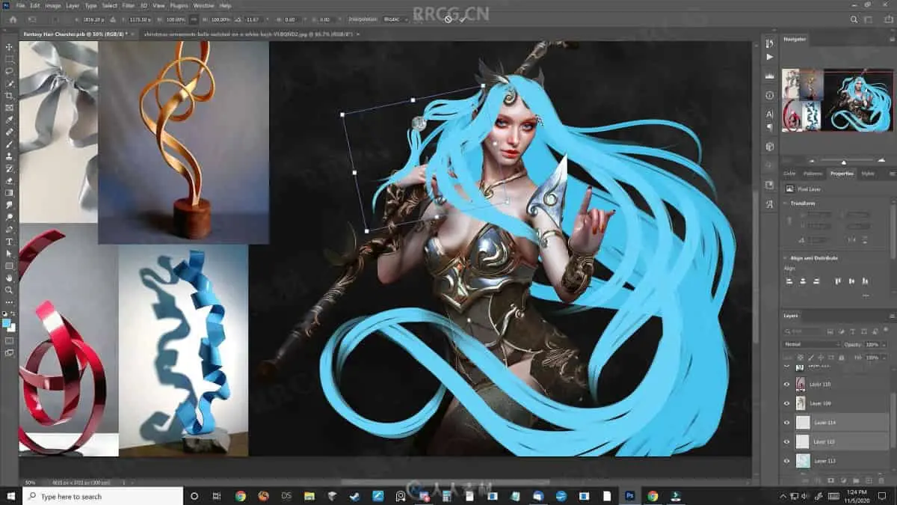Commit the transform with the checkmark

(463, 19)
